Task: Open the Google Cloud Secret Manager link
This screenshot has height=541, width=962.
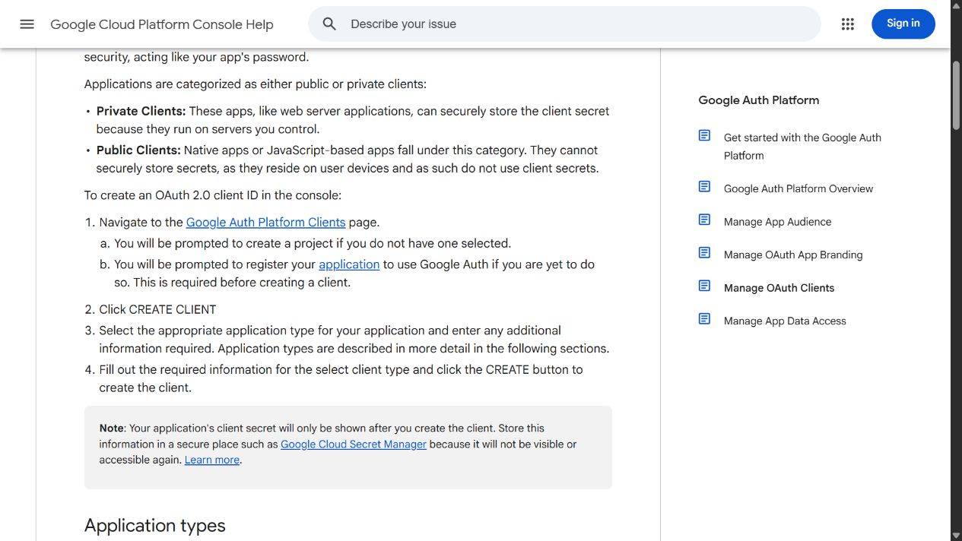Action: tap(354, 445)
